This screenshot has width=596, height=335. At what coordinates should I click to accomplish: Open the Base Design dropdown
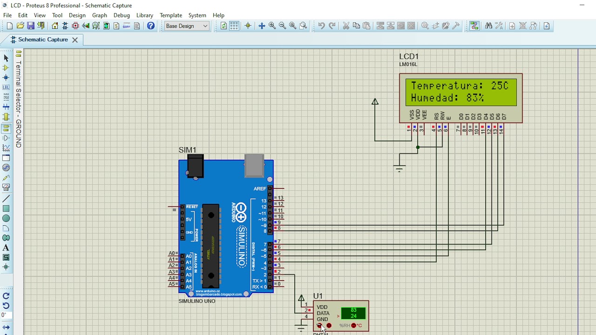pyautogui.click(x=187, y=26)
